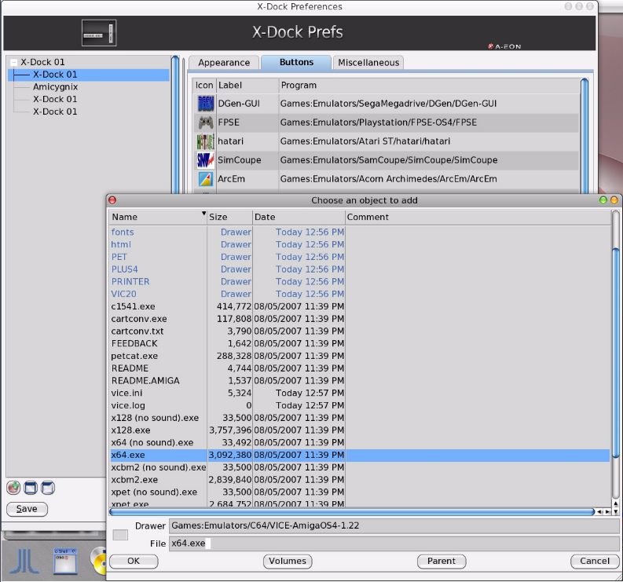Screen dimensions: 623x582
Task: Click the file list scroll-left arrow
Action: point(599,512)
